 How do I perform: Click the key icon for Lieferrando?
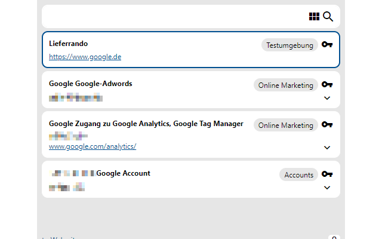point(326,45)
